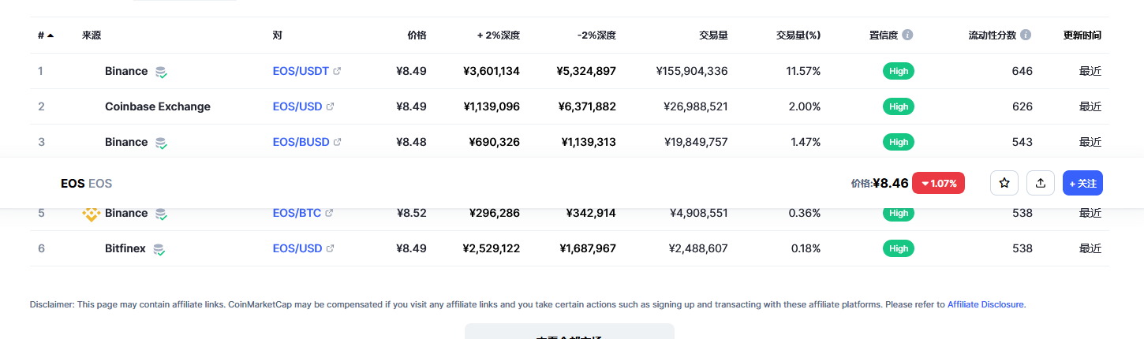Click external link icon next to EOS/USDT
This screenshot has height=339, width=1144.
338,71
